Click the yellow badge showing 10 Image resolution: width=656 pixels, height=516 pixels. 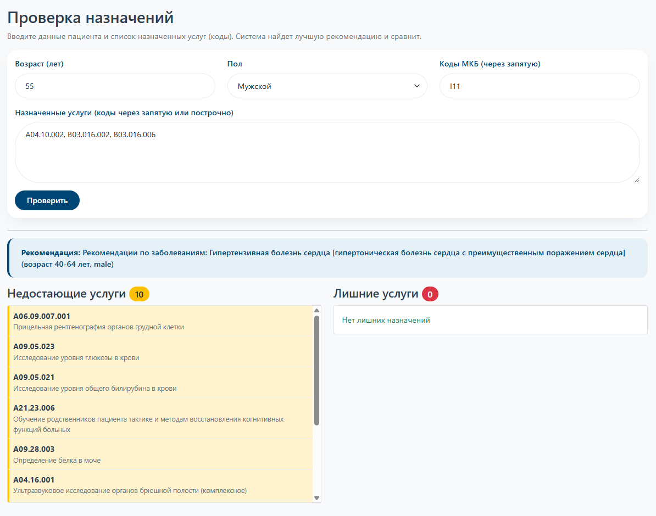[x=139, y=294]
